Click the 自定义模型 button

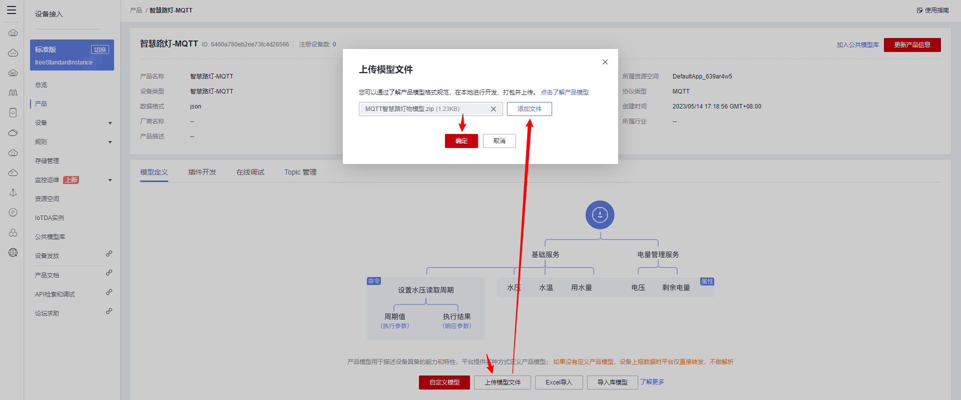coord(444,382)
